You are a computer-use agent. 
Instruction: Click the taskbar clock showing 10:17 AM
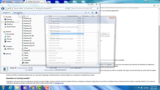(x=154, y=88)
